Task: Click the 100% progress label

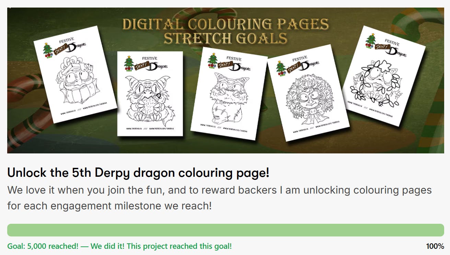Action: pos(435,246)
